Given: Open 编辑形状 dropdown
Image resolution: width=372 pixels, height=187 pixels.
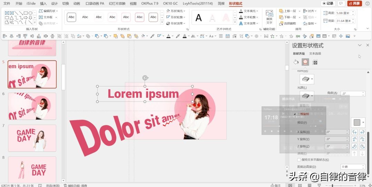Looking at the screenshot, I should (x=48, y=11).
